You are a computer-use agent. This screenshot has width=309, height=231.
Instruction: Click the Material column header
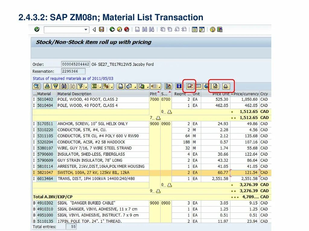click(x=47, y=94)
